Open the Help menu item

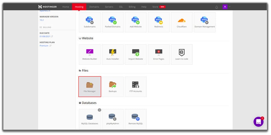tap(144, 7)
